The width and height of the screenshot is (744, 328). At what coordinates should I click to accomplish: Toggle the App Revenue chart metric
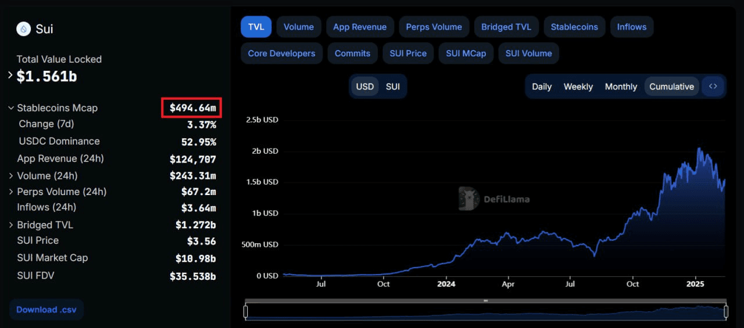tap(360, 27)
